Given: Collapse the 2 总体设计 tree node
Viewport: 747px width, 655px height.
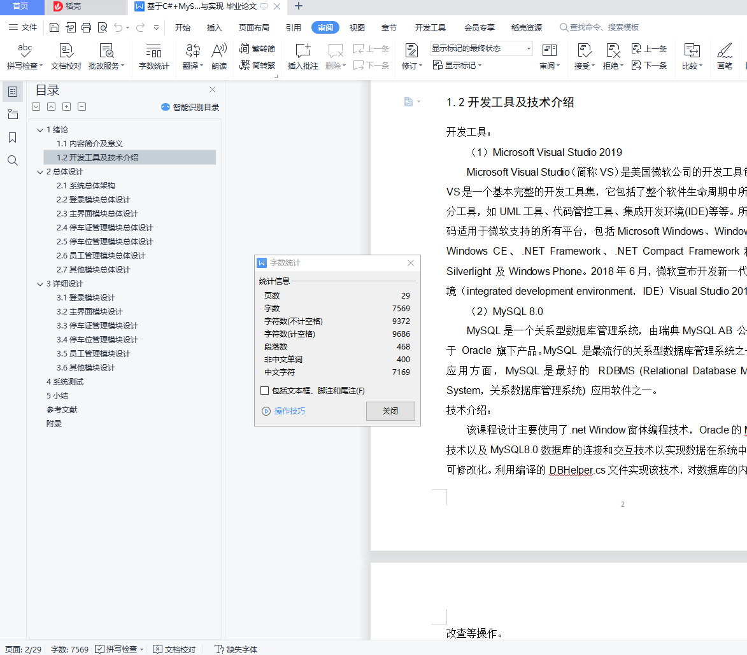Looking at the screenshot, I should 40,172.
